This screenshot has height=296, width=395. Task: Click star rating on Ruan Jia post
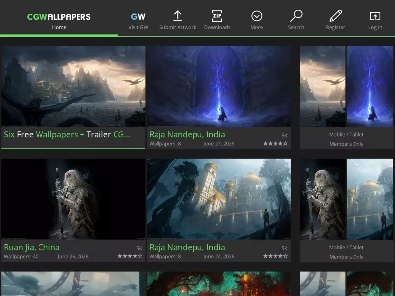[130, 256]
